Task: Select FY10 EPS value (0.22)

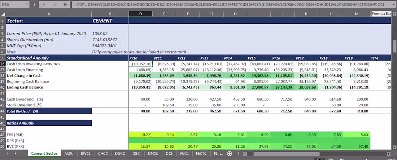Action: (140, 135)
